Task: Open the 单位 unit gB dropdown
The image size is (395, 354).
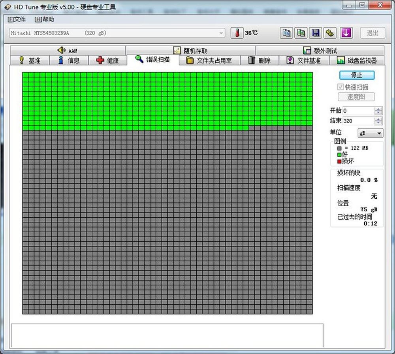Action: (x=371, y=133)
